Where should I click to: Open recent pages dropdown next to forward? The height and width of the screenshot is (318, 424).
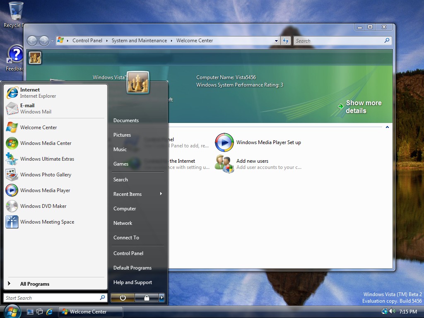click(x=52, y=41)
